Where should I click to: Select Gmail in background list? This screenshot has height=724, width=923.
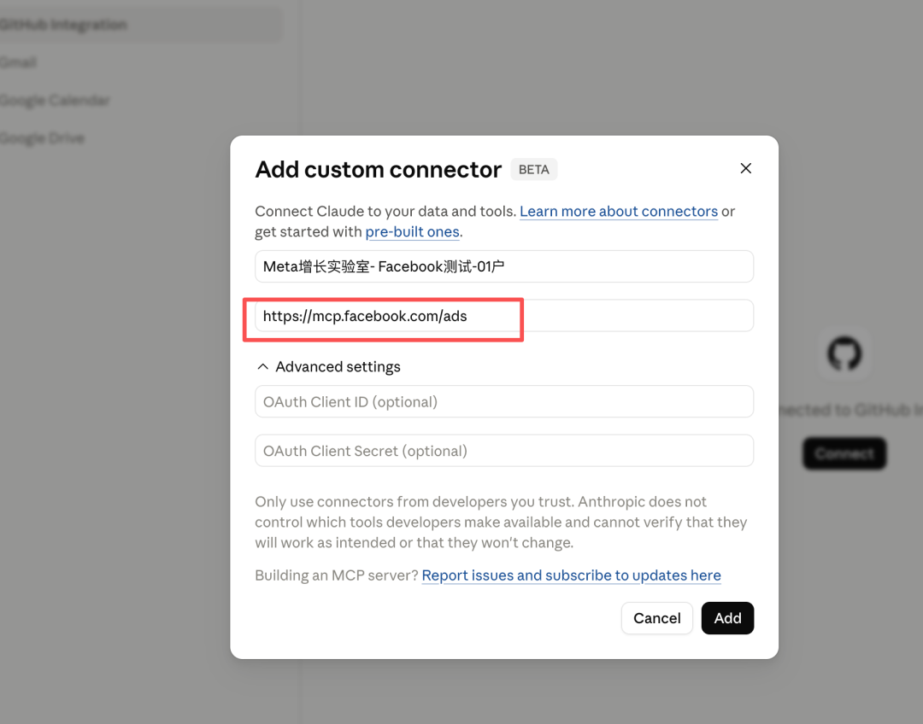tap(18, 62)
